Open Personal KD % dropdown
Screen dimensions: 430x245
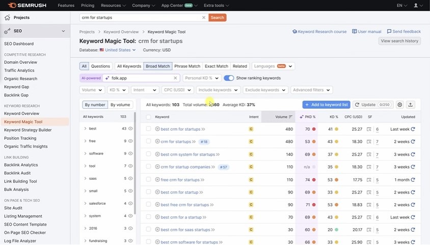click(x=202, y=78)
